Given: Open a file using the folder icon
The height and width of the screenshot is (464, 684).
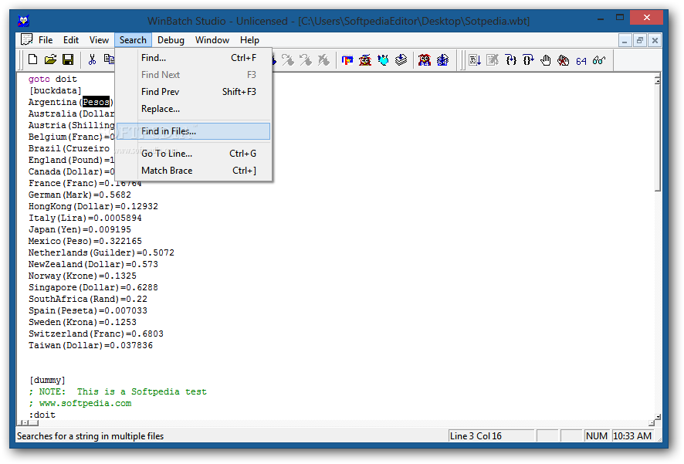Looking at the screenshot, I should 51,59.
